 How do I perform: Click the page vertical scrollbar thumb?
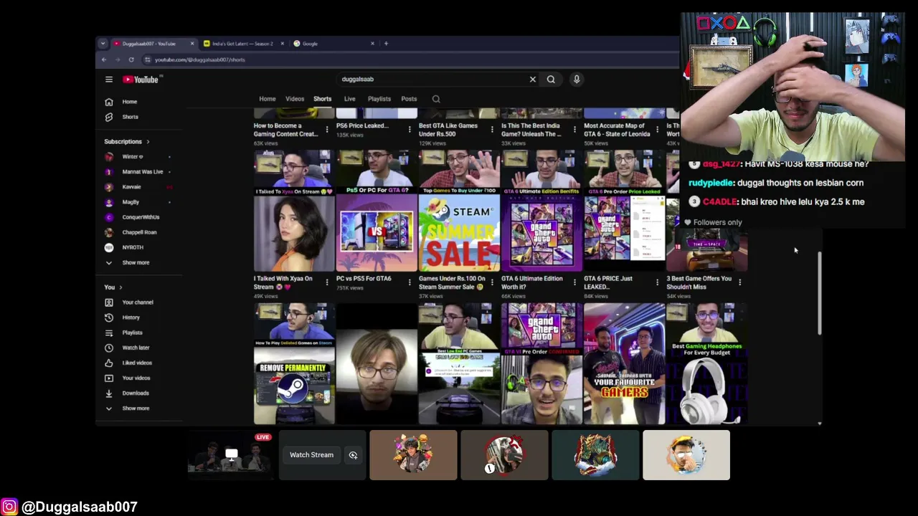(820, 293)
